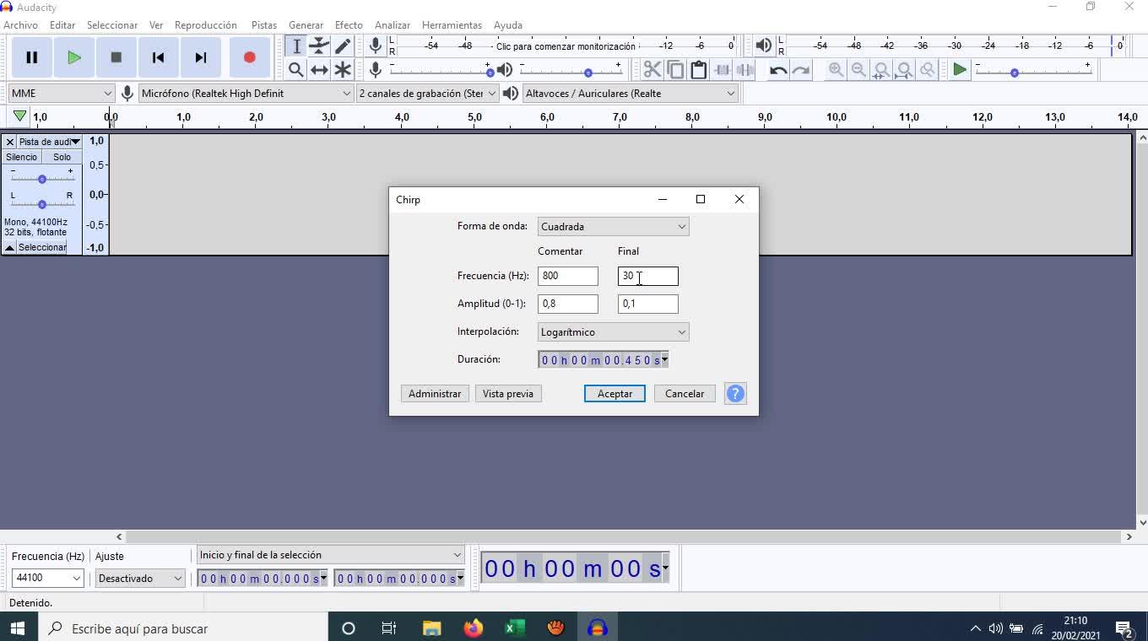The height and width of the screenshot is (641, 1148).
Task: Select the Envelope tool
Action: click(319, 46)
